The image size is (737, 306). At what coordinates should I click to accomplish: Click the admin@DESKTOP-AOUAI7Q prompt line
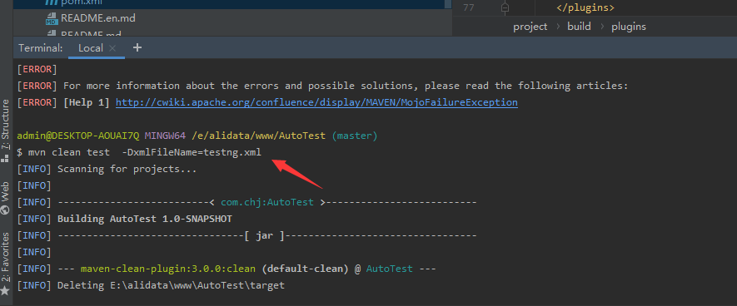coord(197,136)
